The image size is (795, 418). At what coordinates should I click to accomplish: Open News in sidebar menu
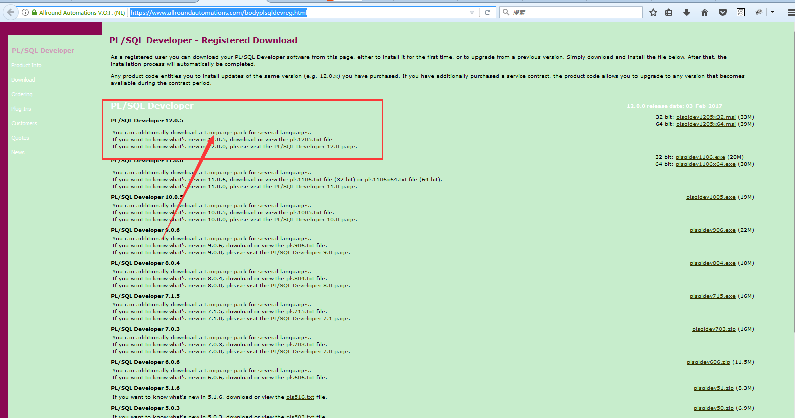(x=18, y=152)
